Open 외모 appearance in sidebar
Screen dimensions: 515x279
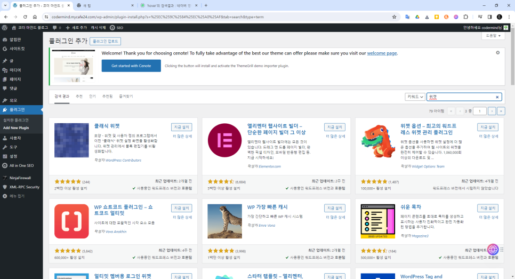pyautogui.click(x=13, y=100)
